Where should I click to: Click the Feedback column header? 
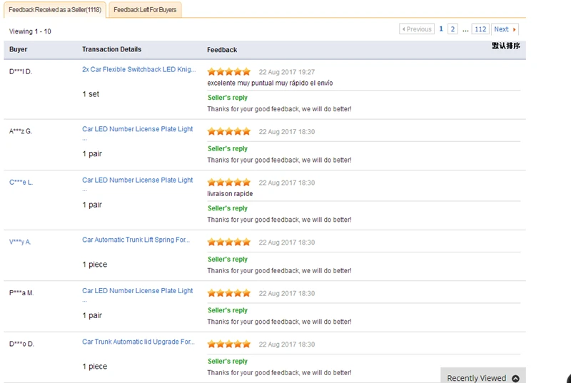222,50
